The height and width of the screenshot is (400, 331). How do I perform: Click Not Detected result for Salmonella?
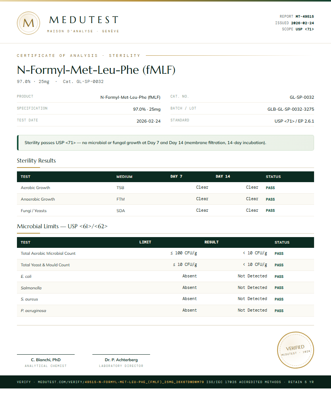click(252, 287)
